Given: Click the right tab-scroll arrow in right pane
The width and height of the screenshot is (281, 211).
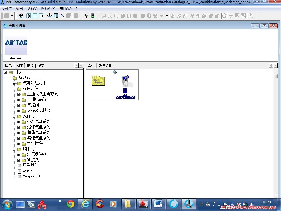Looking at the screenshot, I should click(x=276, y=66).
